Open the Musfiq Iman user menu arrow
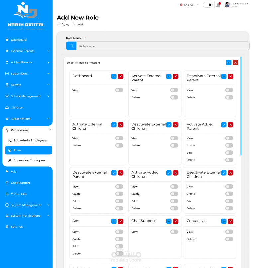This screenshot has width=253, height=268. point(248,3)
